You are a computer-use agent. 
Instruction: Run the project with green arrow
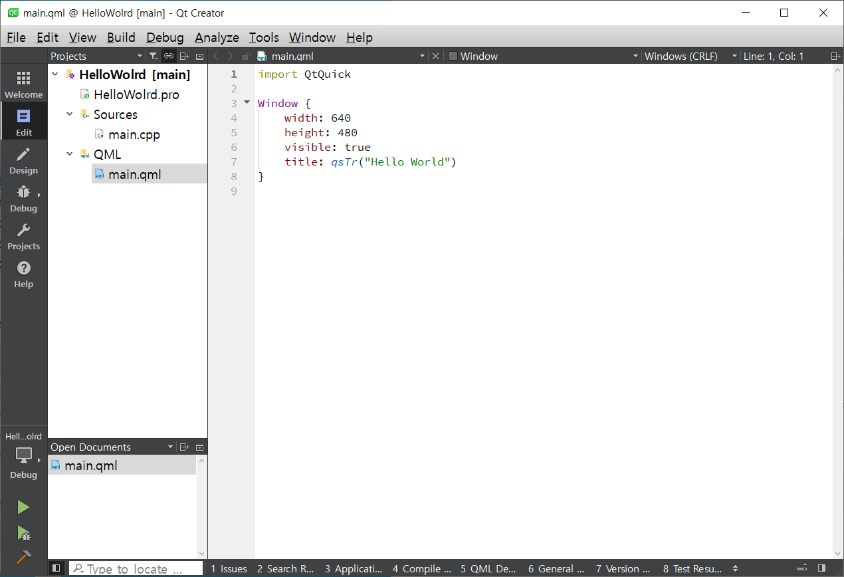coord(24,508)
